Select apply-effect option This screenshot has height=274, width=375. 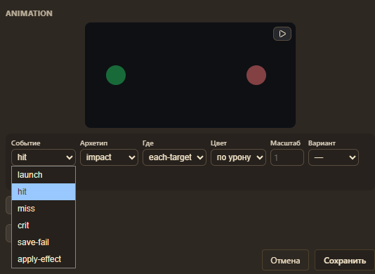[44, 259]
